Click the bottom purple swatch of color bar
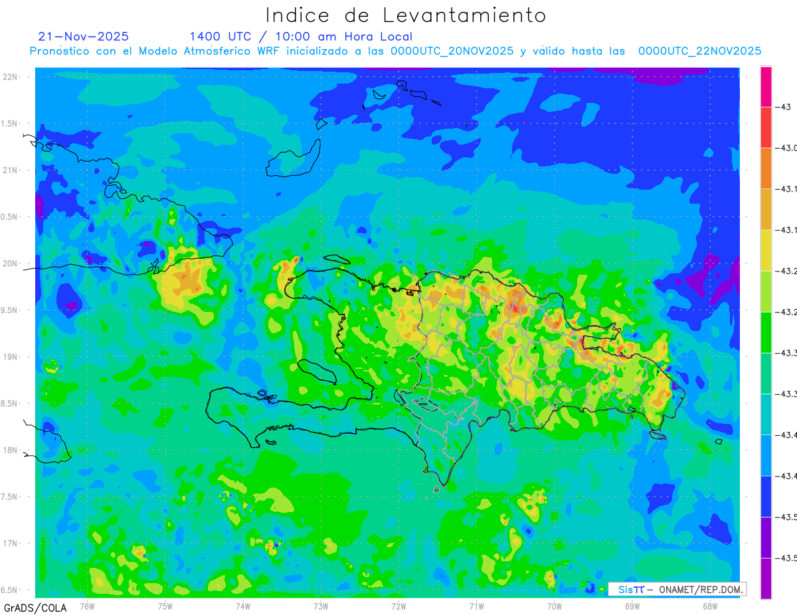The height and width of the screenshot is (615, 797). click(766, 579)
